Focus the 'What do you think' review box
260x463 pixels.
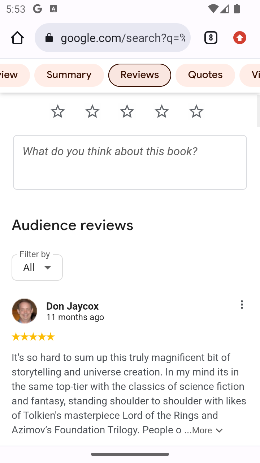[x=130, y=162]
